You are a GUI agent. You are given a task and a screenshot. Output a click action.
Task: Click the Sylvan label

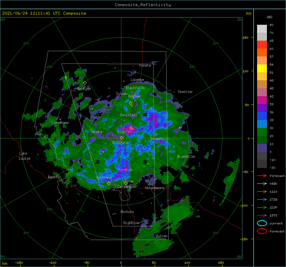[122, 94]
